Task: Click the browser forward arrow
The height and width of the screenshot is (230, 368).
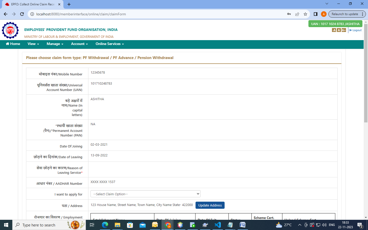Action: coord(14,14)
